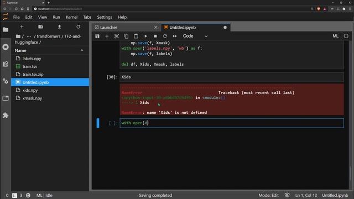Create a new launcher with plus
This screenshot has width=354, height=199.
(x=22, y=27)
